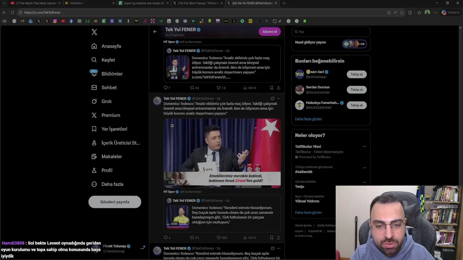Screen dimensions: 463x260
Task: Add page to favorites star icon
Action: (402, 12)
